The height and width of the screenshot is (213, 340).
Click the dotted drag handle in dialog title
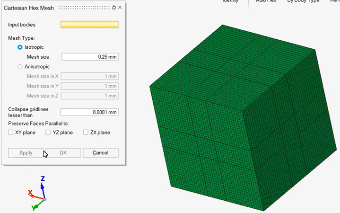pyautogui.click(x=84, y=8)
